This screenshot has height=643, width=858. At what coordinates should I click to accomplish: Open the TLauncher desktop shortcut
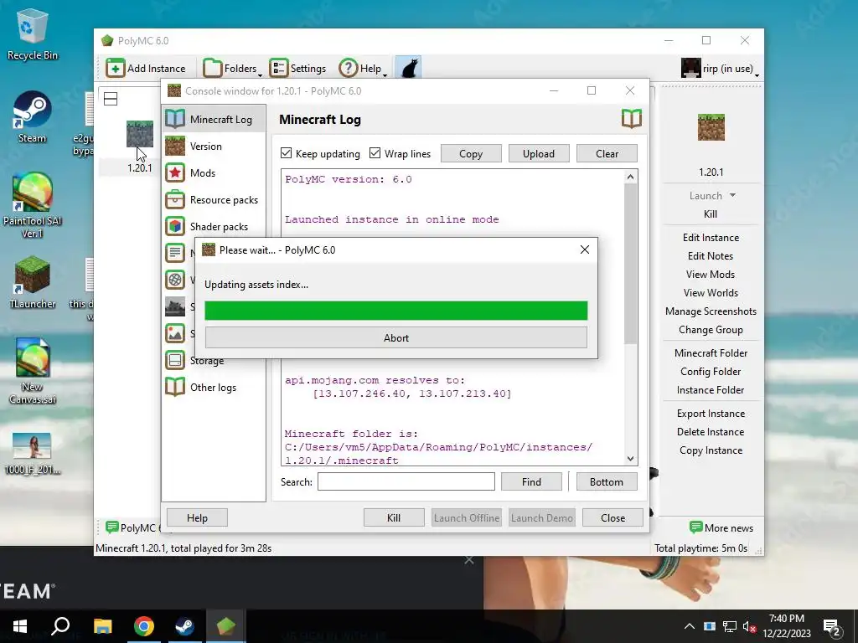(x=32, y=284)
